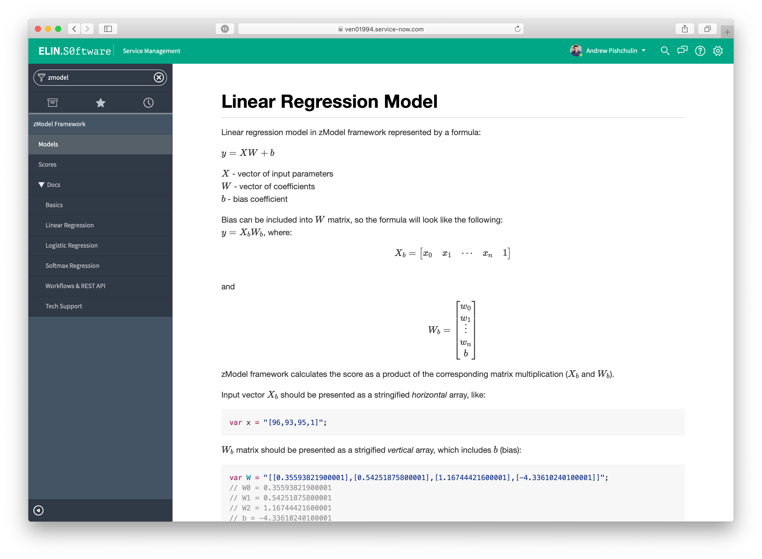
Task: Collapse the zModel Framework application header
Action: (59, 124)
